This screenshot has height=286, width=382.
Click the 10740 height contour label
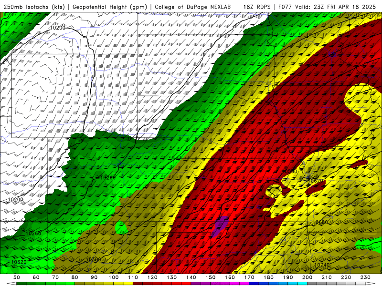point(322,265)
